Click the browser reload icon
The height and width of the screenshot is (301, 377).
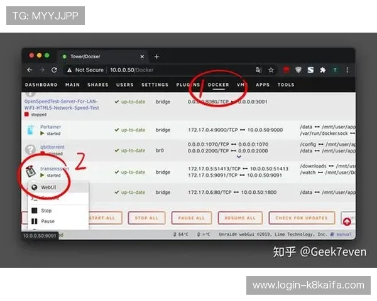coord(54,70)
